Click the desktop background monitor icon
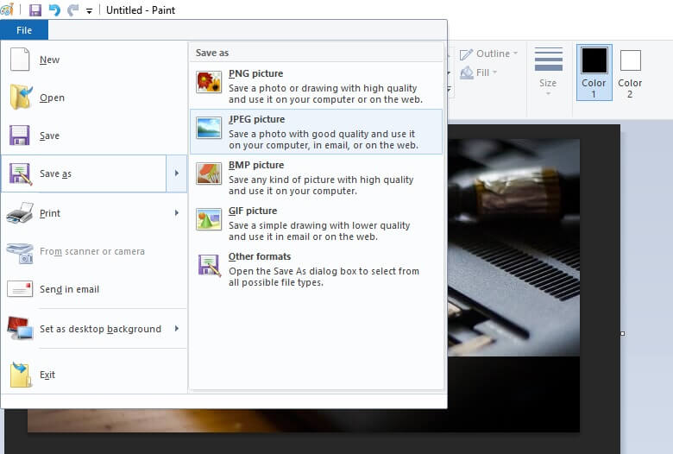The image size is (673, 454). [20, 328]
